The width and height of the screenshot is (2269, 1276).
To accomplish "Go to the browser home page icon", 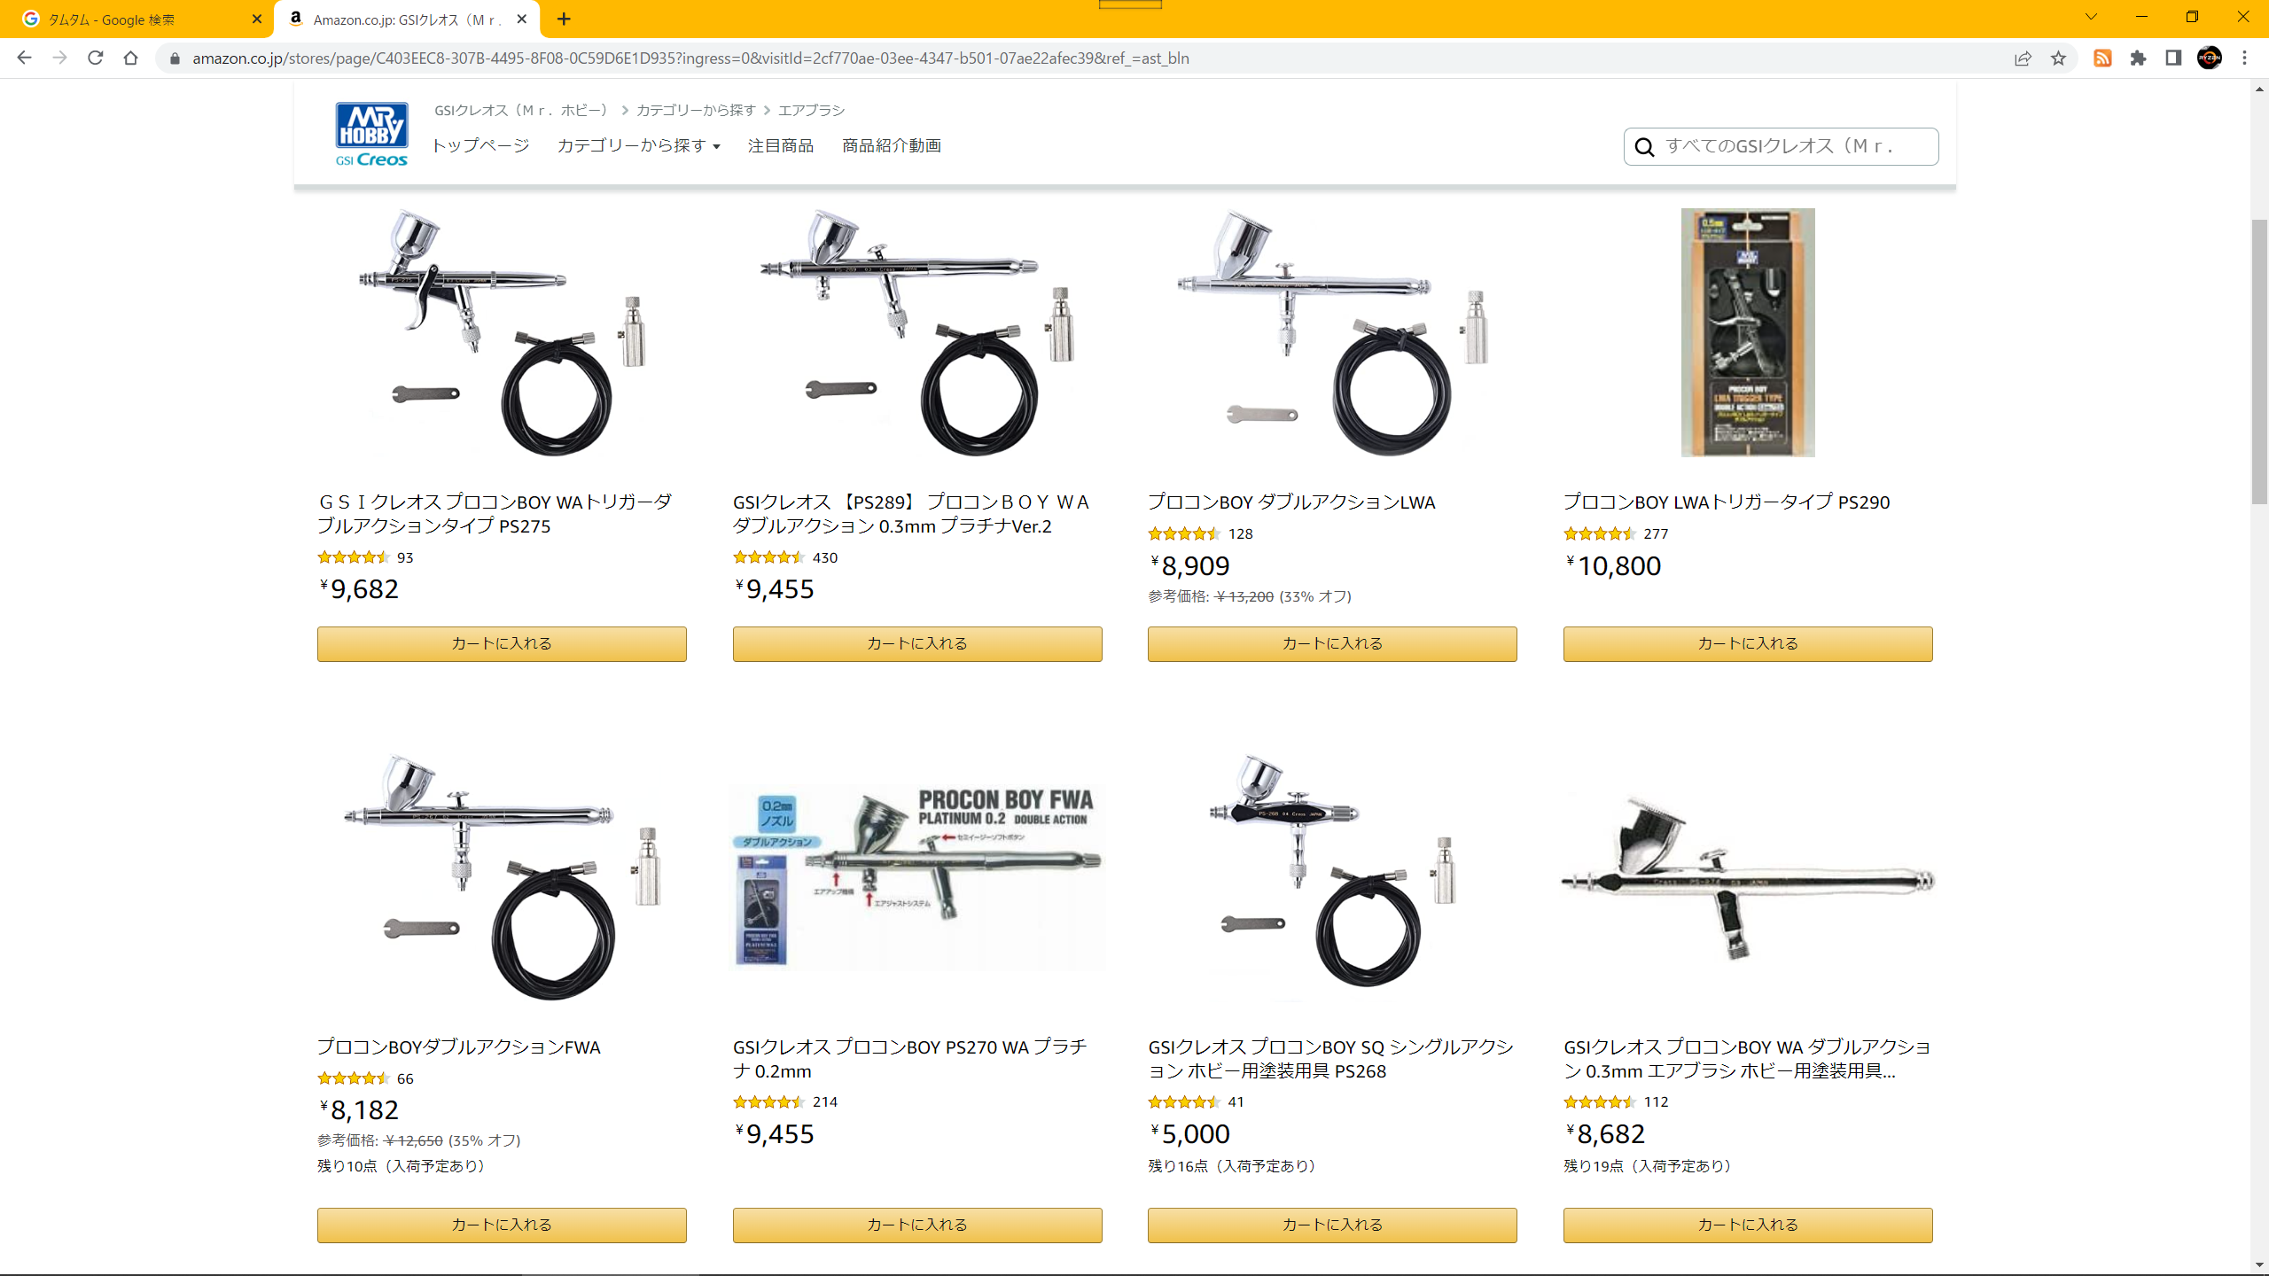I will coord(131,58).
